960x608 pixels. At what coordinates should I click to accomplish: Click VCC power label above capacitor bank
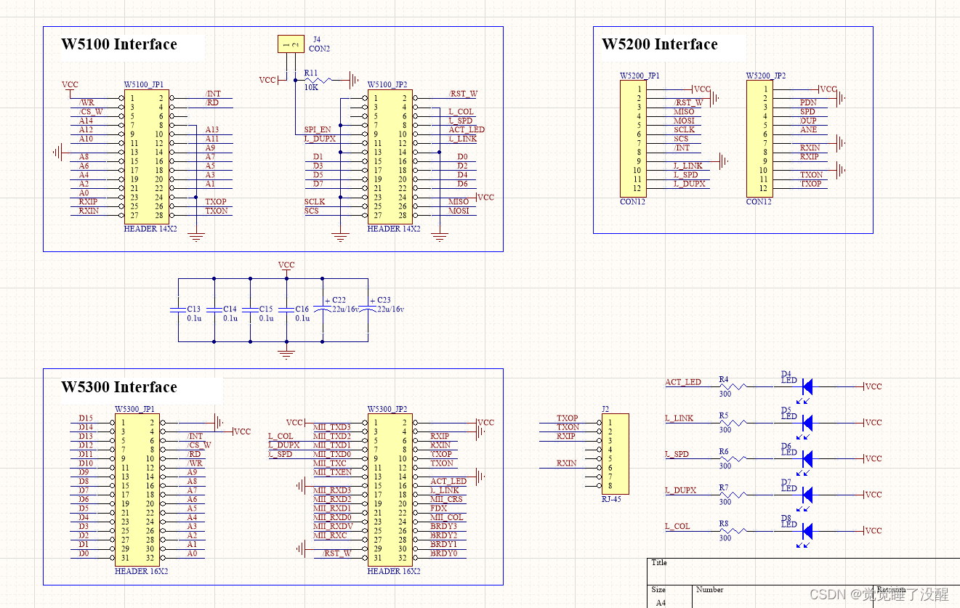(286, 265)
